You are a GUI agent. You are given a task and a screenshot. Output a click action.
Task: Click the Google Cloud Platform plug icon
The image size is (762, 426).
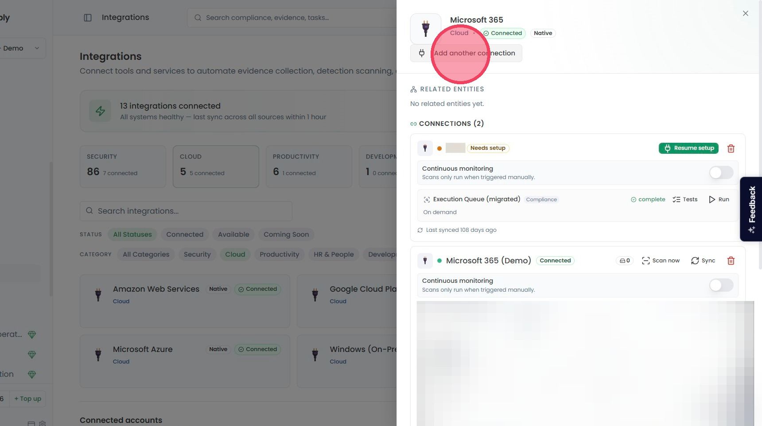pos(315,294)
